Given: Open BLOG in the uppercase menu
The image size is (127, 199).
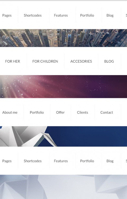Looking at the screenshot, I should [109, 61].
